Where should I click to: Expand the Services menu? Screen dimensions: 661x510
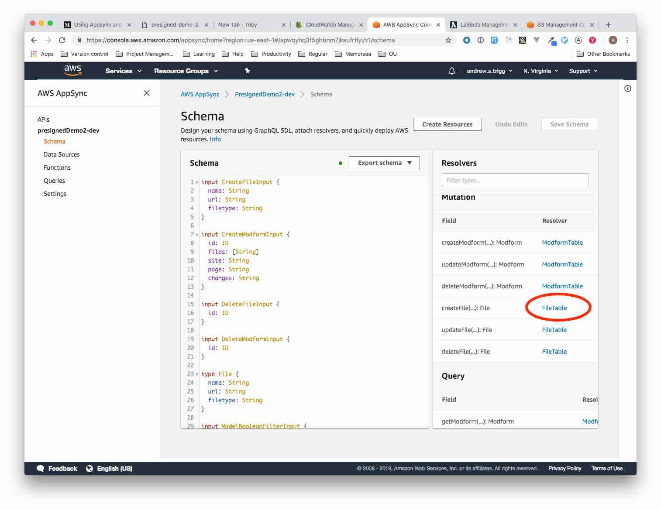(123, 71)
